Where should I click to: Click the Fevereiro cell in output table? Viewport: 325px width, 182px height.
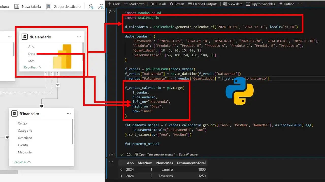tap(166, 176)
